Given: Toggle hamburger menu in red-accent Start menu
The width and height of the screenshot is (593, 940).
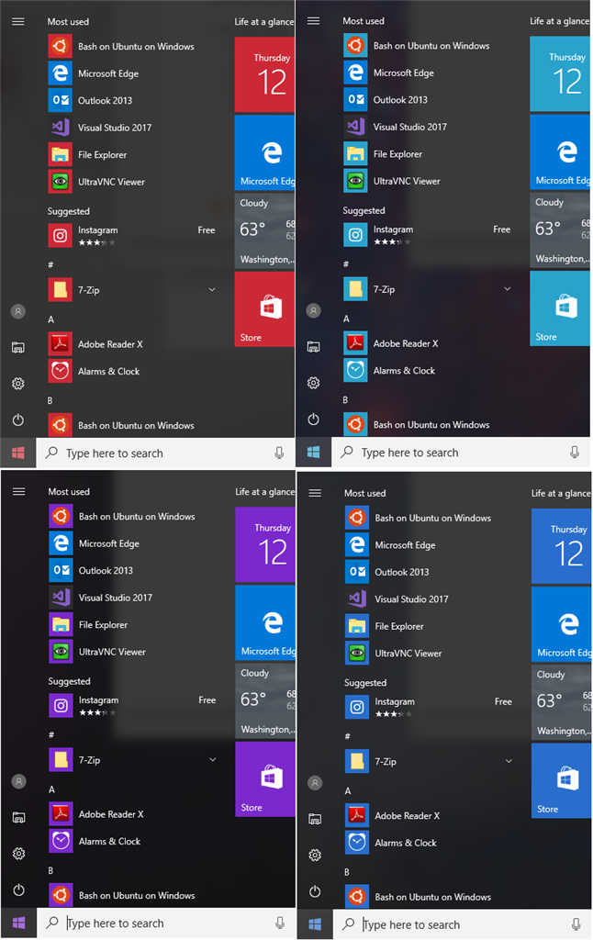Looking at the screenshot, I should pyautogui.click(x=18, y=22).
